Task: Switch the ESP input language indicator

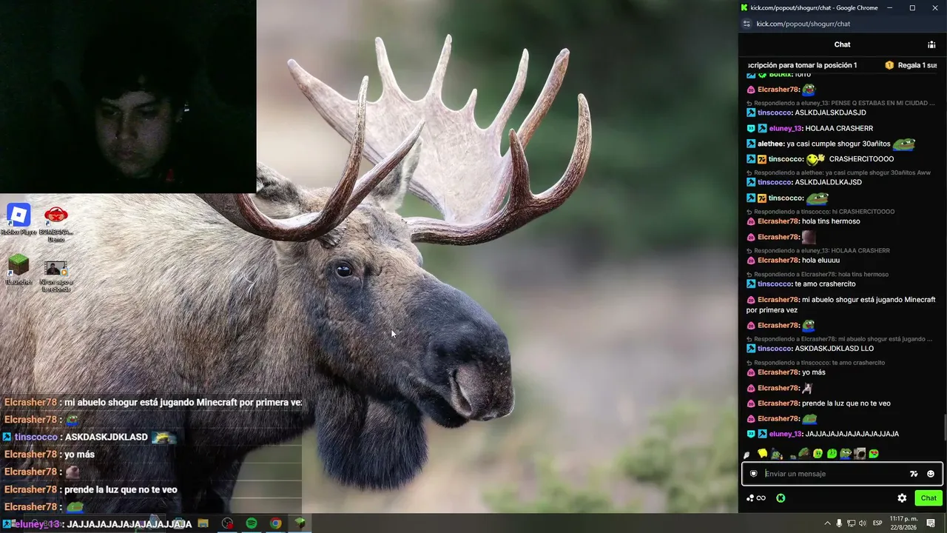Action: [x=877, y=523]
